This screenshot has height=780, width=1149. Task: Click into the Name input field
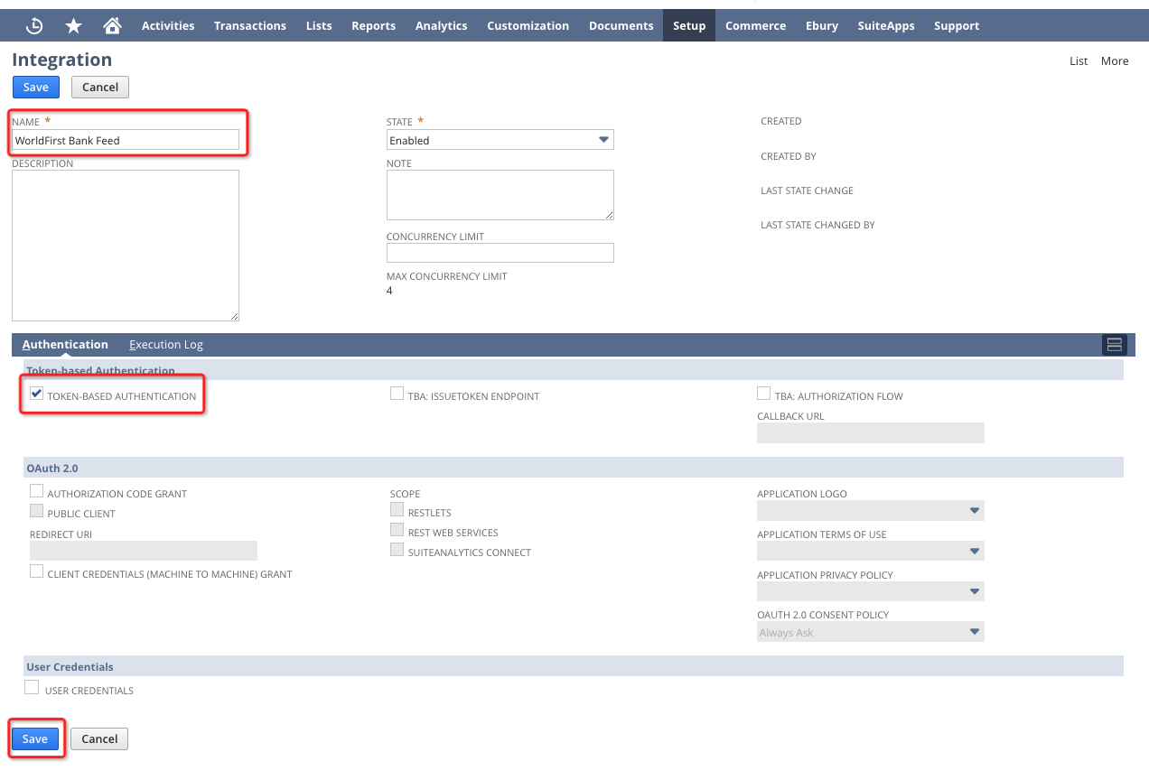point(126,140)
